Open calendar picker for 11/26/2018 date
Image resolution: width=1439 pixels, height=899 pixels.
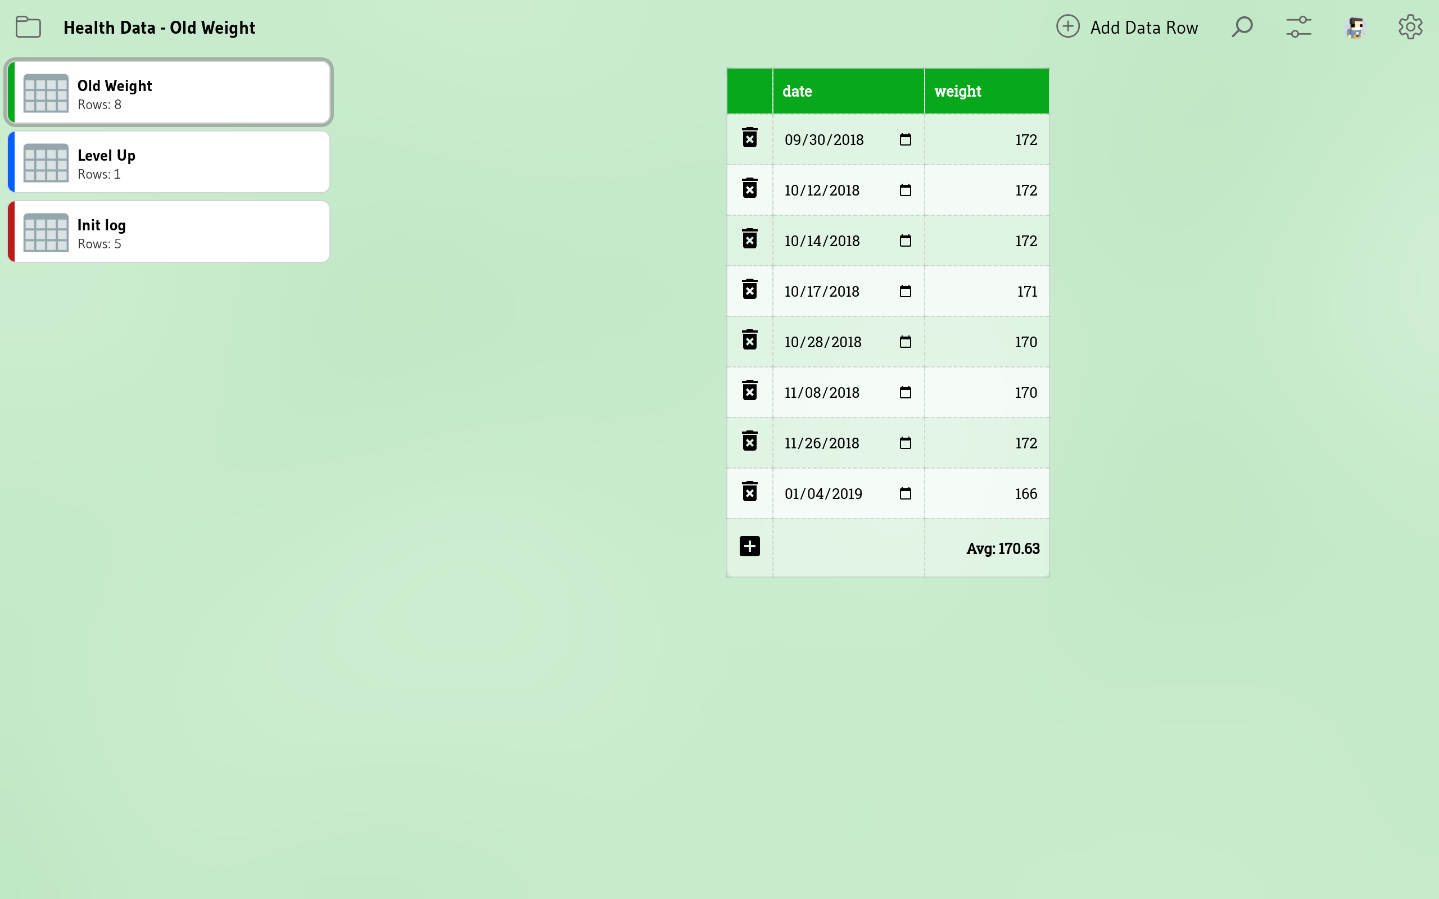pos(905,443)
